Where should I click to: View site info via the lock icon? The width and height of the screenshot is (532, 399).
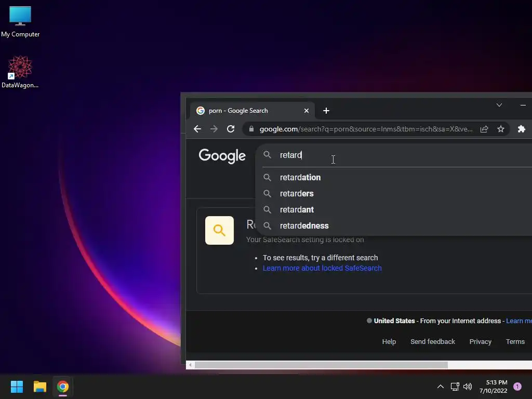point(251,129)
